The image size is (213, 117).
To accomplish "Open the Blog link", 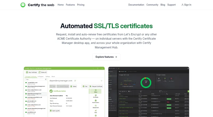I will tap(163, 5).
